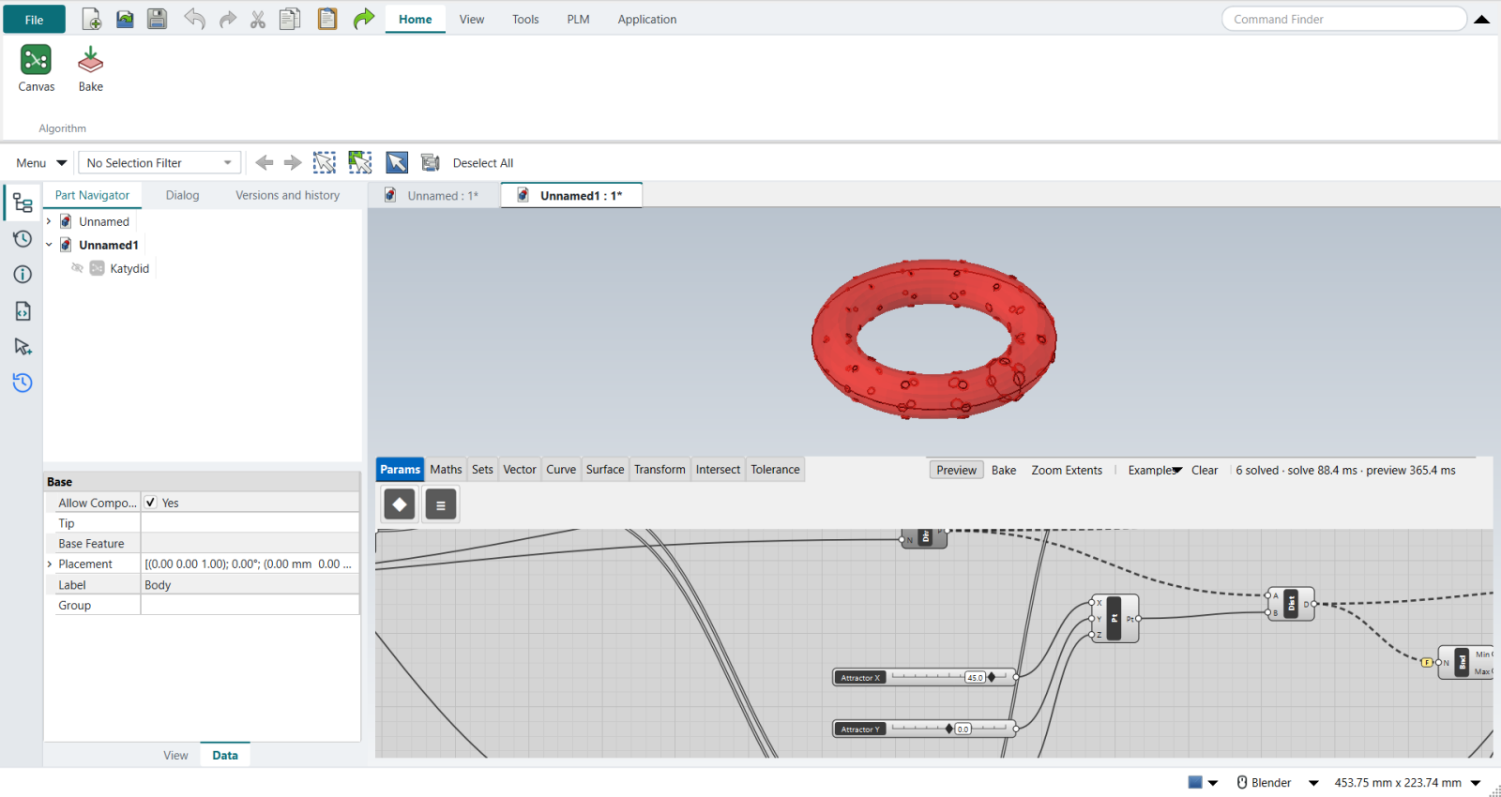Open the No Selection Filter dropdown
Screen dimensions: 1501x797
(x=159, y=162)
